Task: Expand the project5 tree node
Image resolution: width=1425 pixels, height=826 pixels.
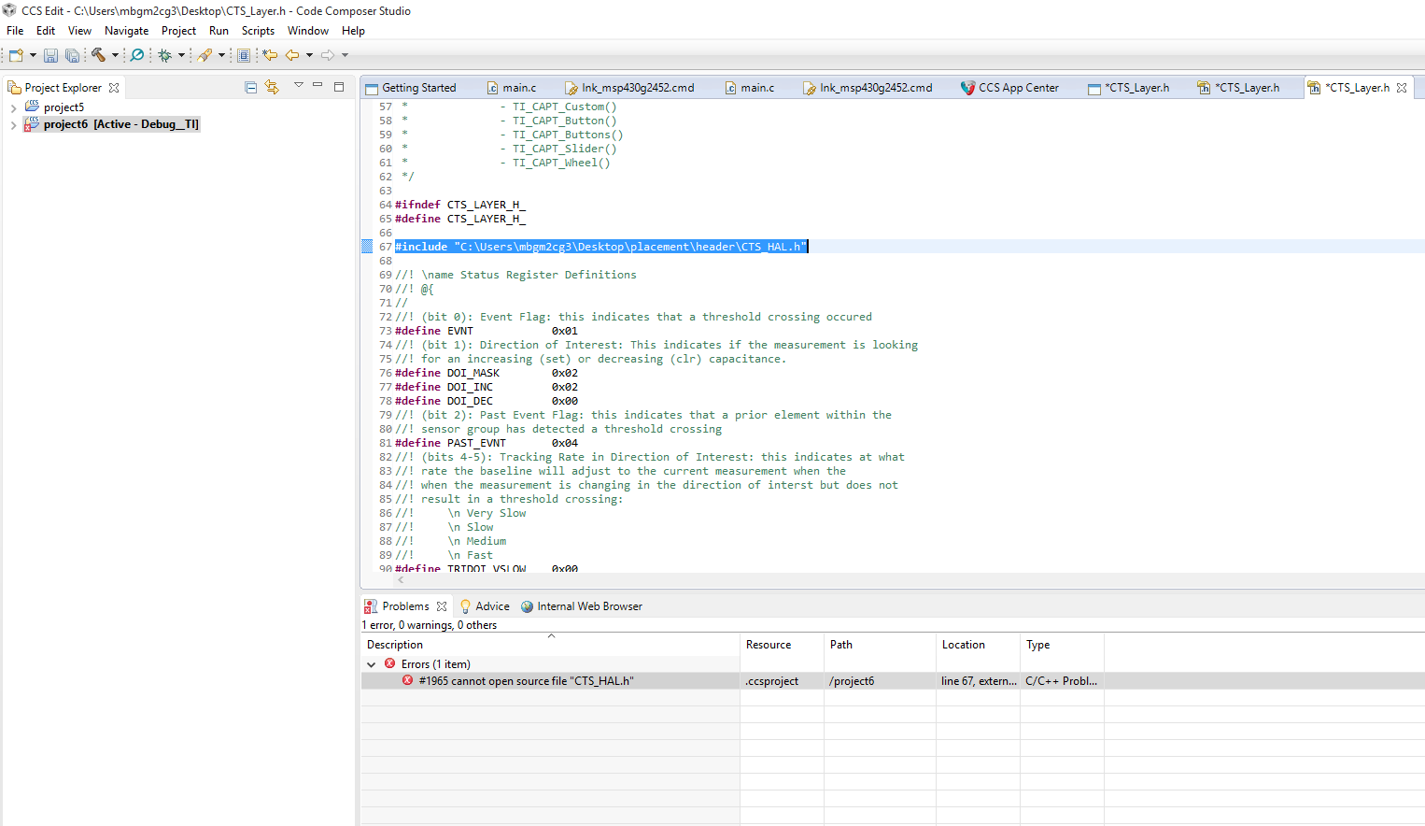Action: (13, 107)
